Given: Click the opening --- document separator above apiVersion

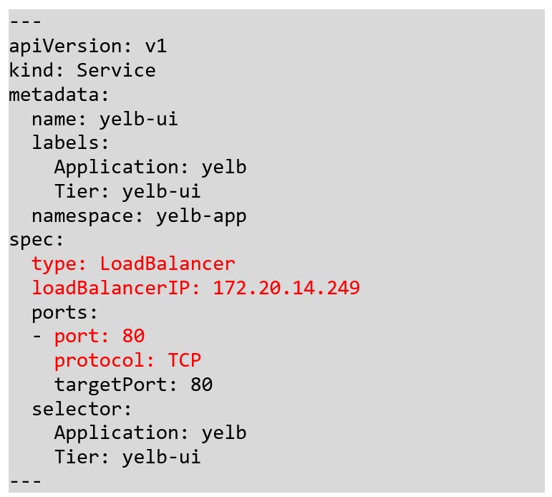Looking at the screenshot, I should [25, 22].
